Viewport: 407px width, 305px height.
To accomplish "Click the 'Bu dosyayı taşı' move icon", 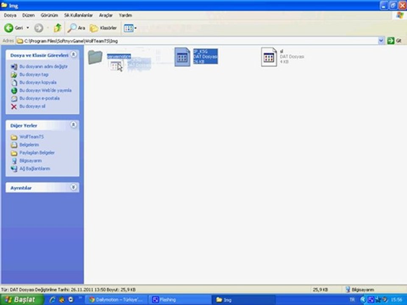I will click(x=14, y=75).
